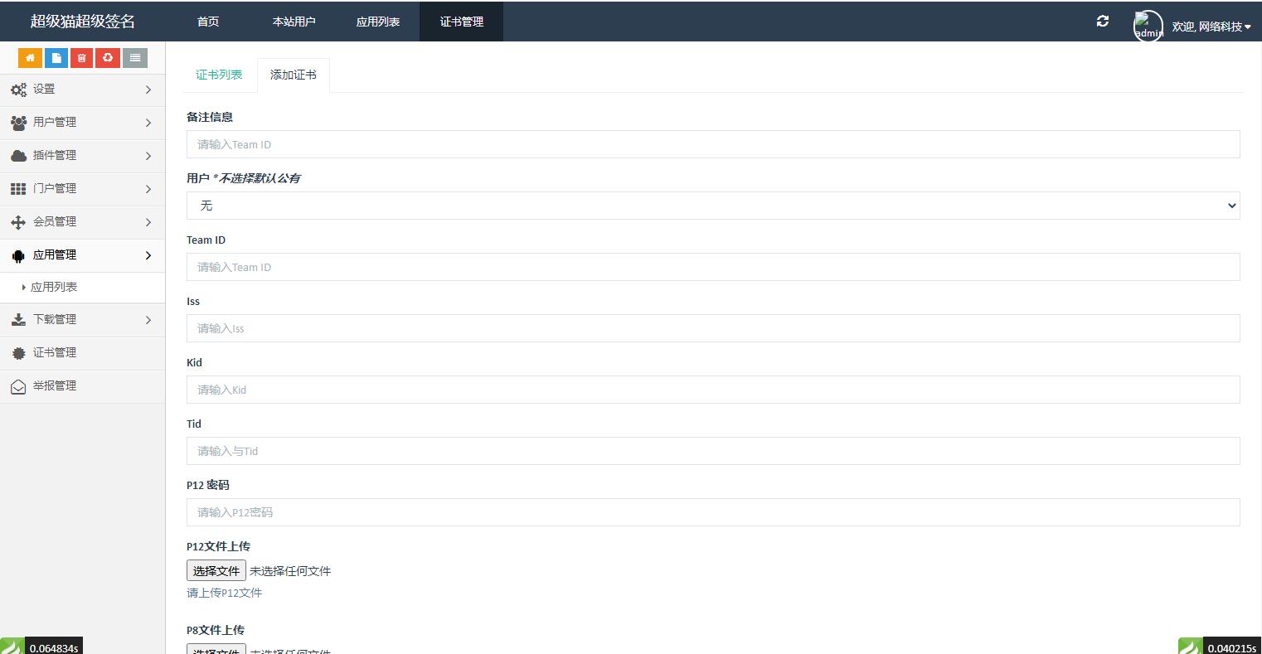Click the P12 密码 input field
The height and width of the screenshot is (654, 1262).
coord(712,512)
